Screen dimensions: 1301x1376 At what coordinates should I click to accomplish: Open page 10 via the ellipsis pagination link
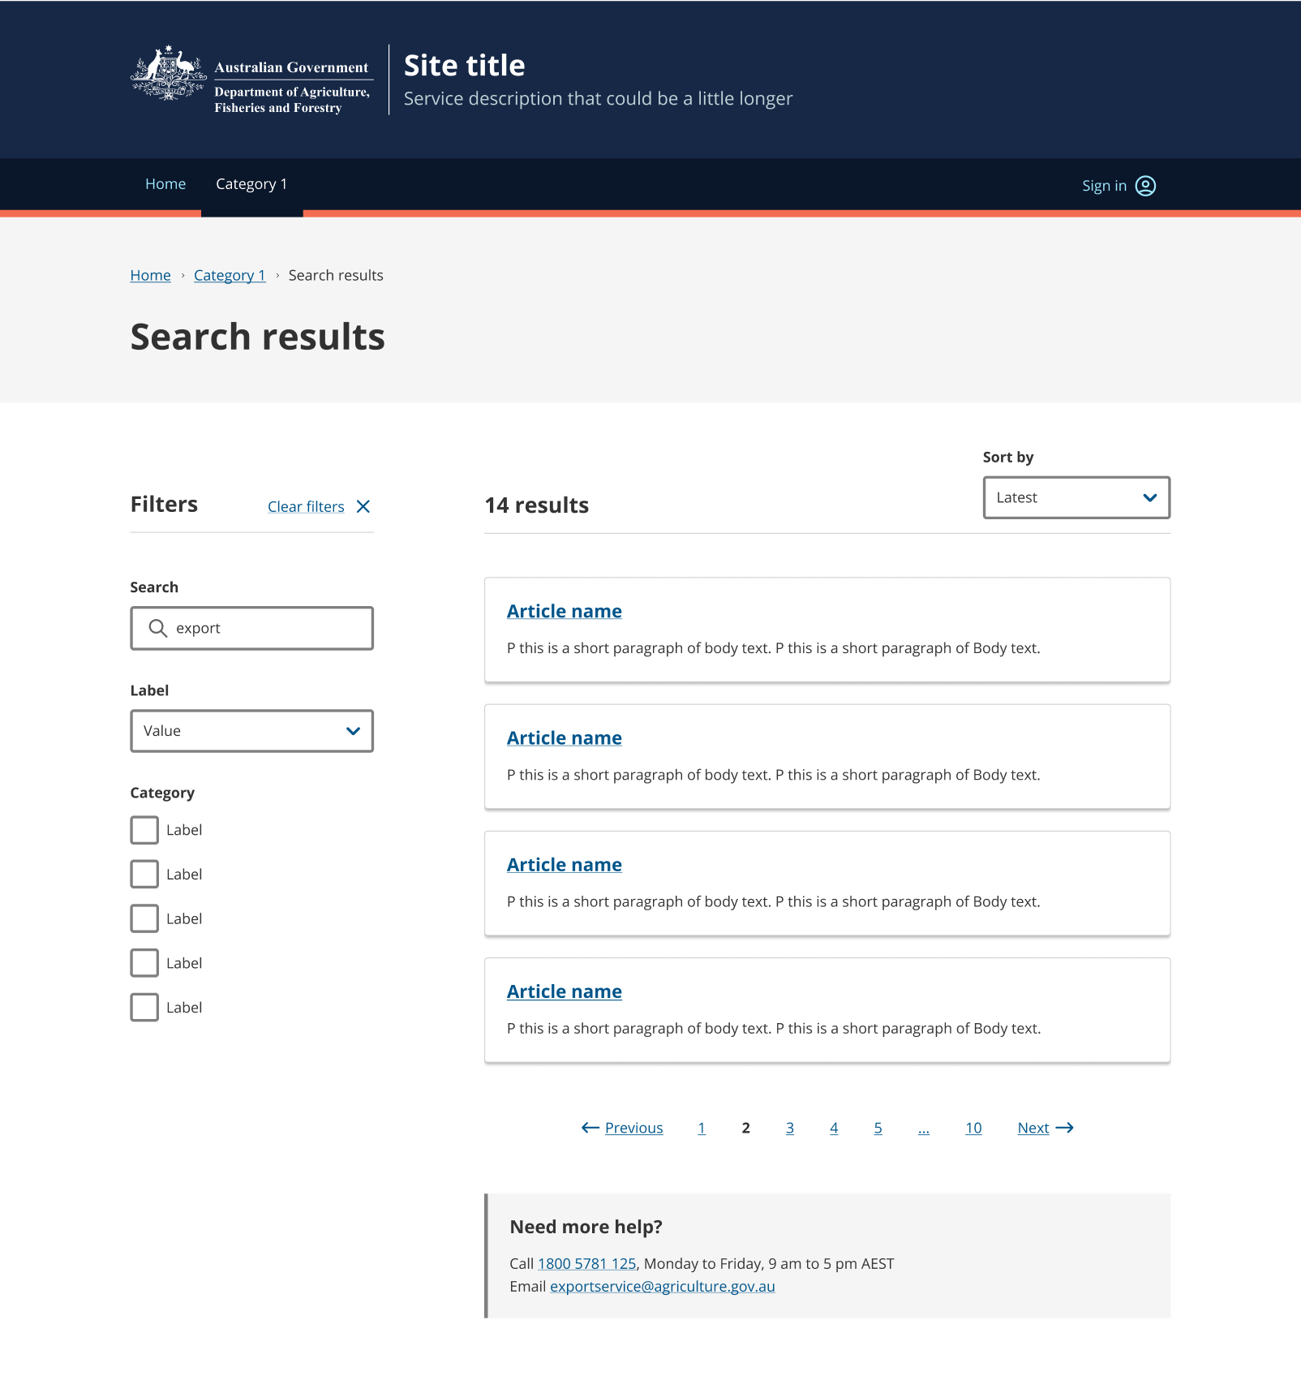(924, 1128)
